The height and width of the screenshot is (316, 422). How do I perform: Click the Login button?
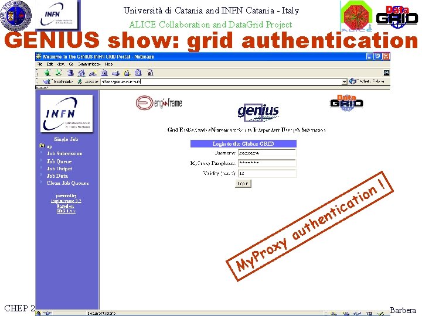tap(243, 184)
